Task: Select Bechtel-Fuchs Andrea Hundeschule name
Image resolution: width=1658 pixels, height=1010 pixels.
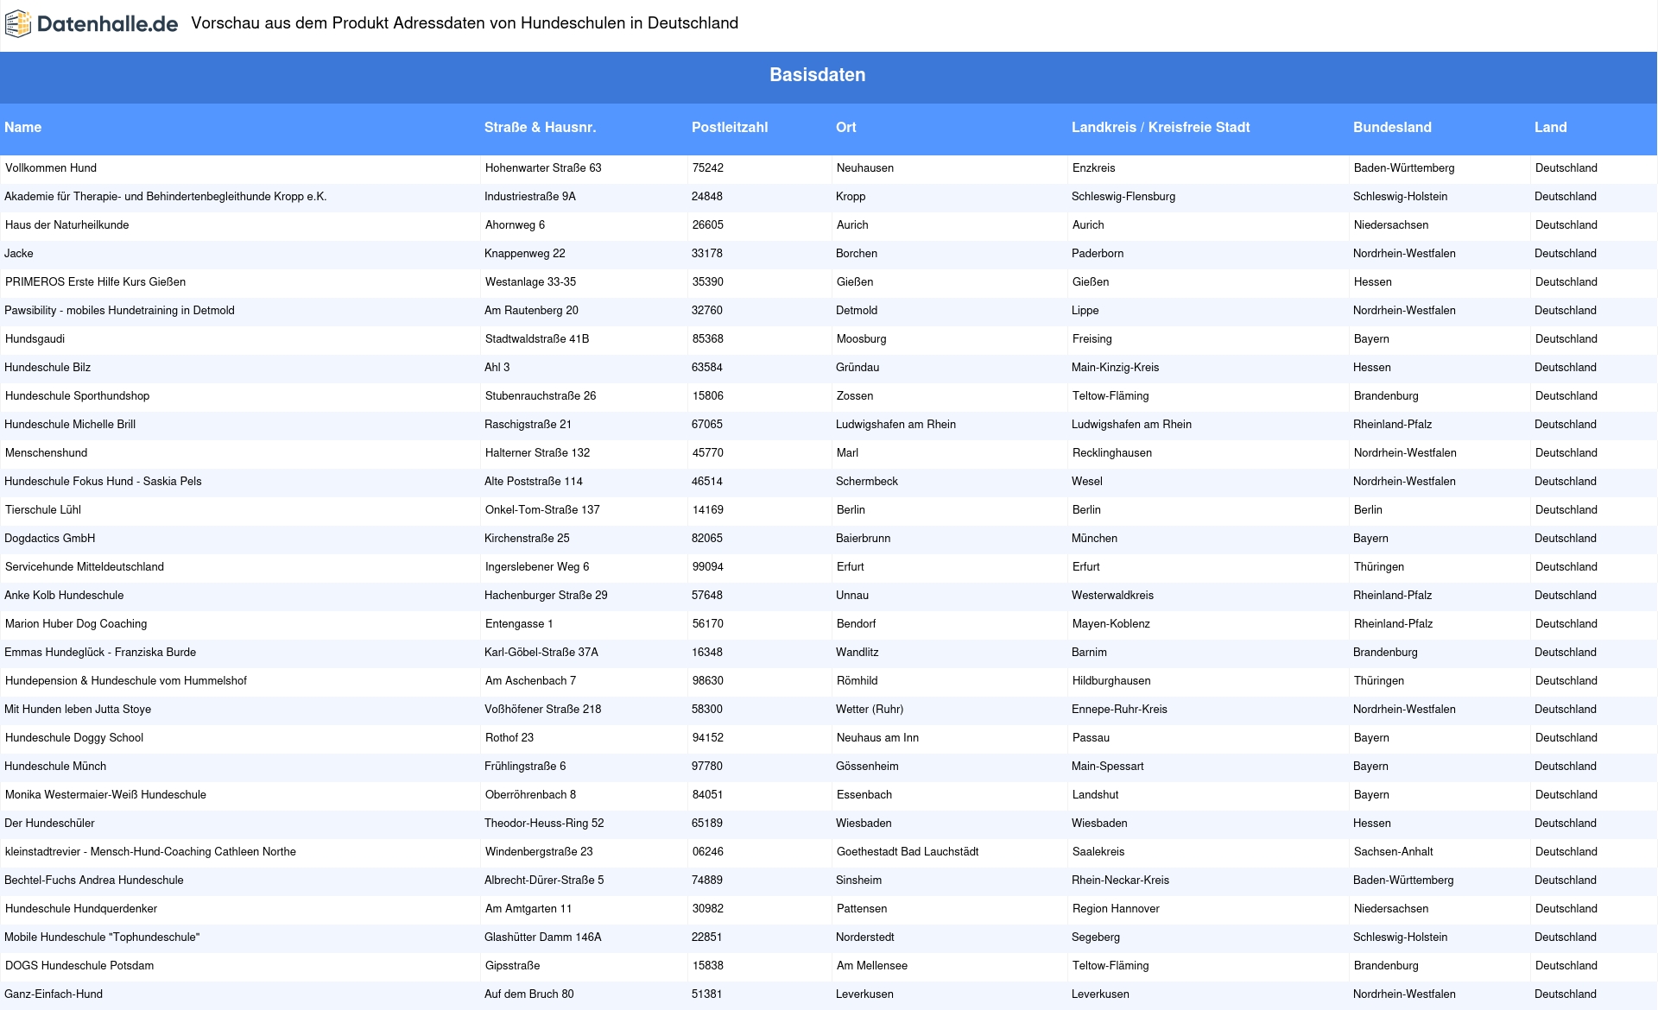Action: coord(94,881)
